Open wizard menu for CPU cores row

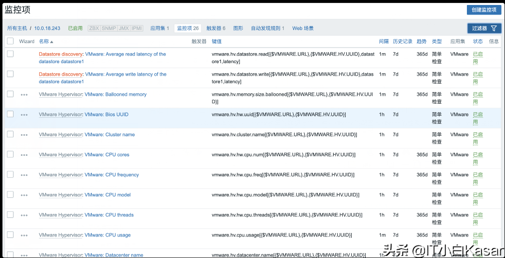coord(24,155)
